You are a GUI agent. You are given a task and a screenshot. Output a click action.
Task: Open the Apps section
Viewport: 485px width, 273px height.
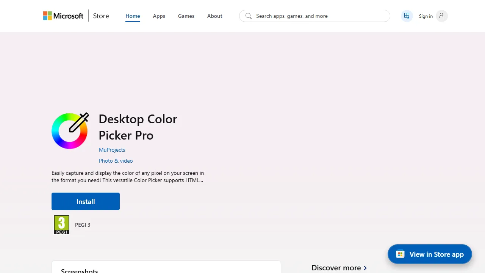point(159,16)
